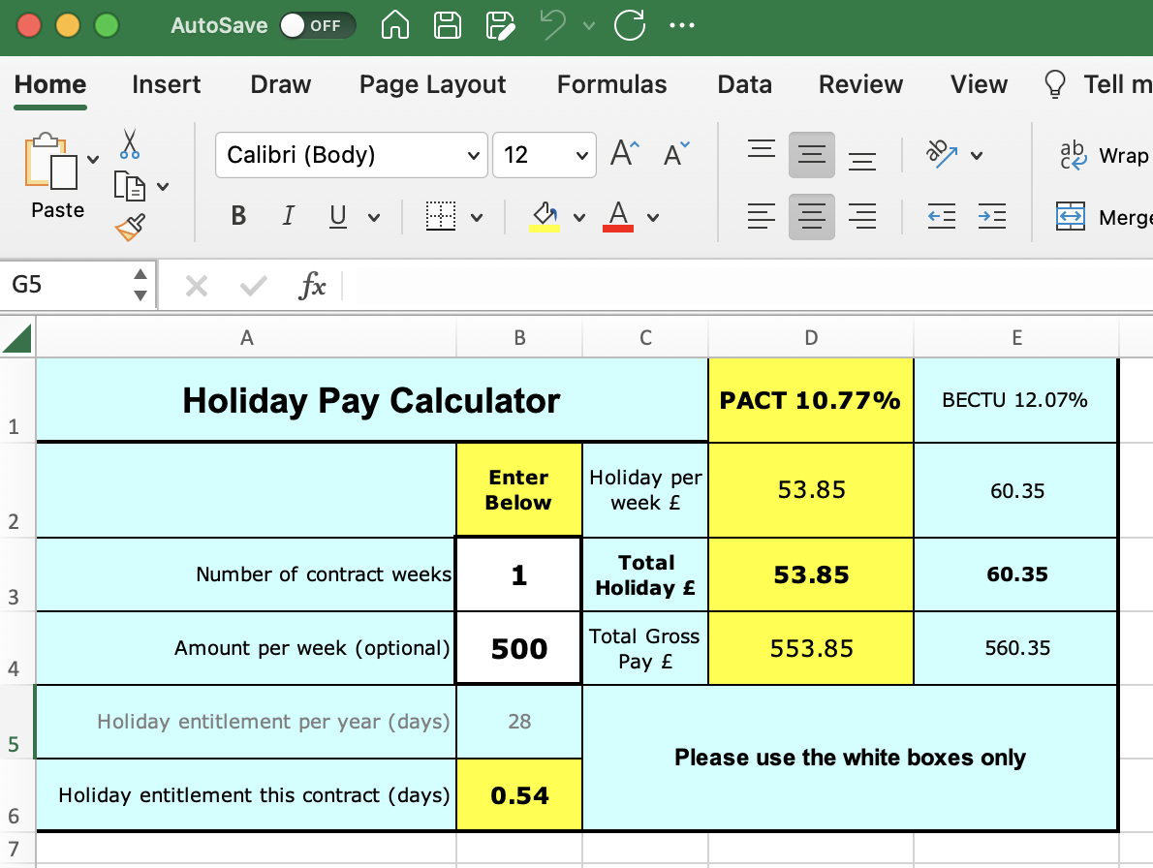Click the Select All corner triangle
The width and height of the screenshot is (1153, 868).
[x=16, y=338]
